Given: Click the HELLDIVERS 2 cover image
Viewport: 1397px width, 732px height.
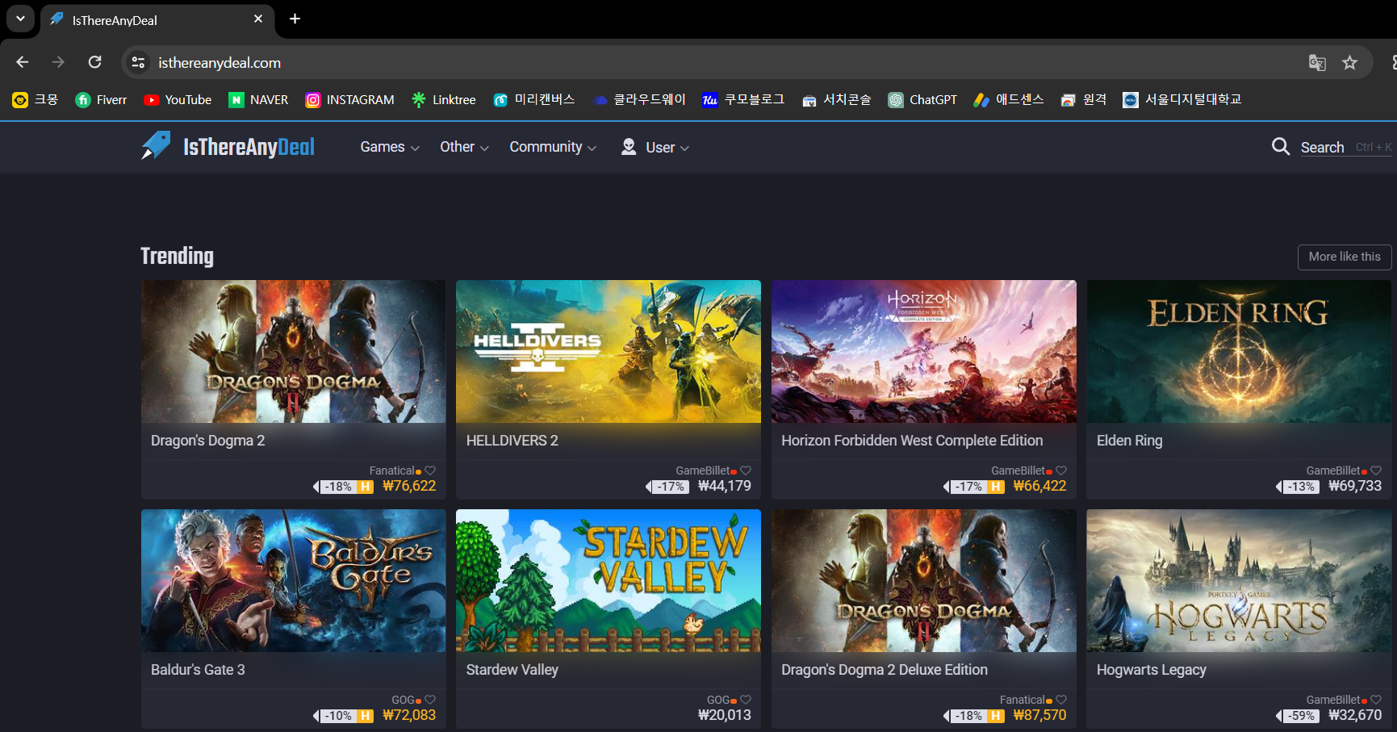Looking at the screenshot, I should point(608,351).
